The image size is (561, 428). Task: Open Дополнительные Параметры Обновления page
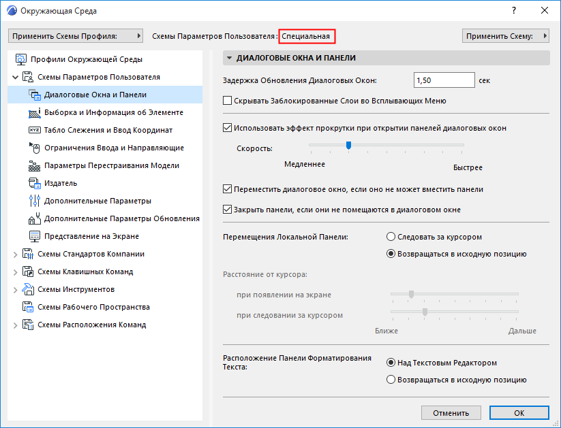click(x=105, y=218)
